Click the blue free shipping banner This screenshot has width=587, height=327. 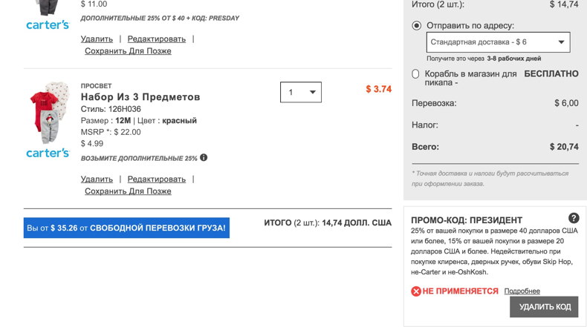click(126, 228)
